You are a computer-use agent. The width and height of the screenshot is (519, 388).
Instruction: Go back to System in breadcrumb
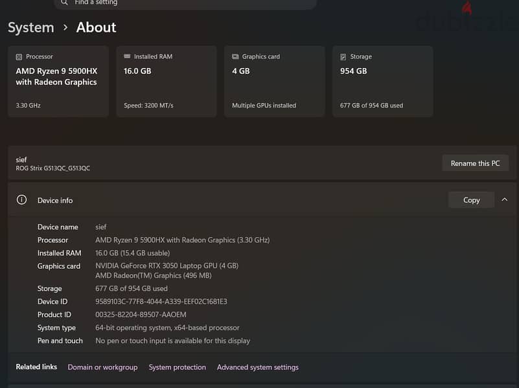tap(31, 27)
